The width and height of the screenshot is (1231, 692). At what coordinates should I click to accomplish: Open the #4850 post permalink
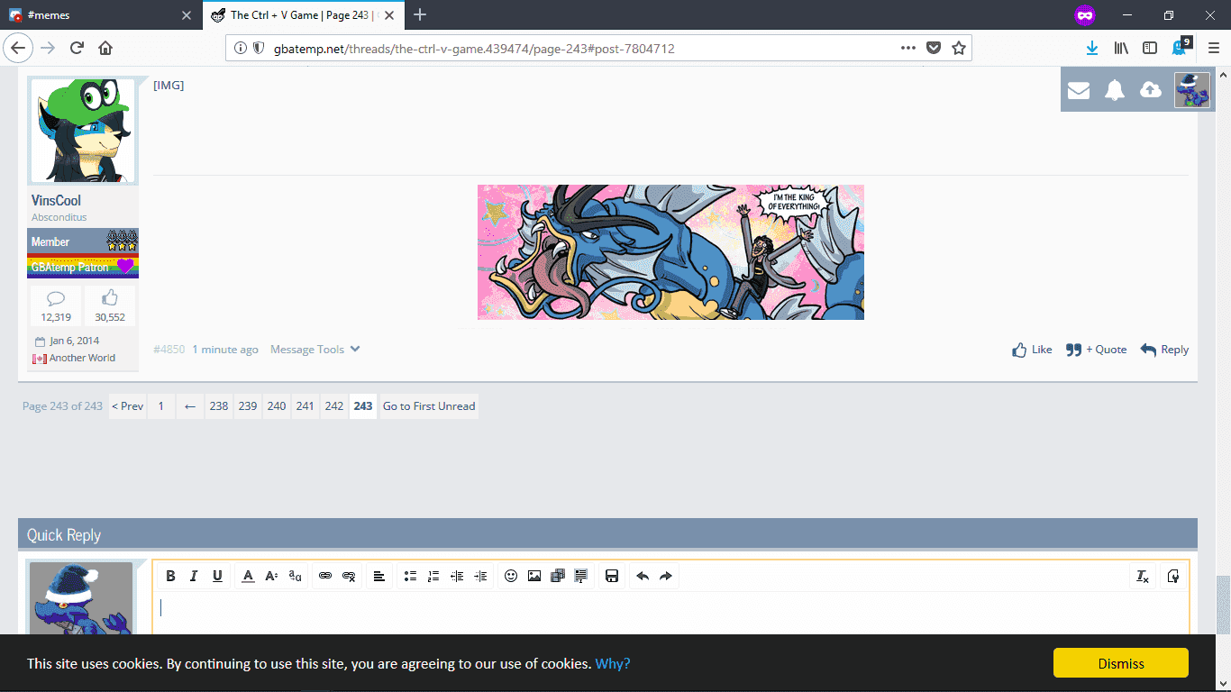(169, 350)
